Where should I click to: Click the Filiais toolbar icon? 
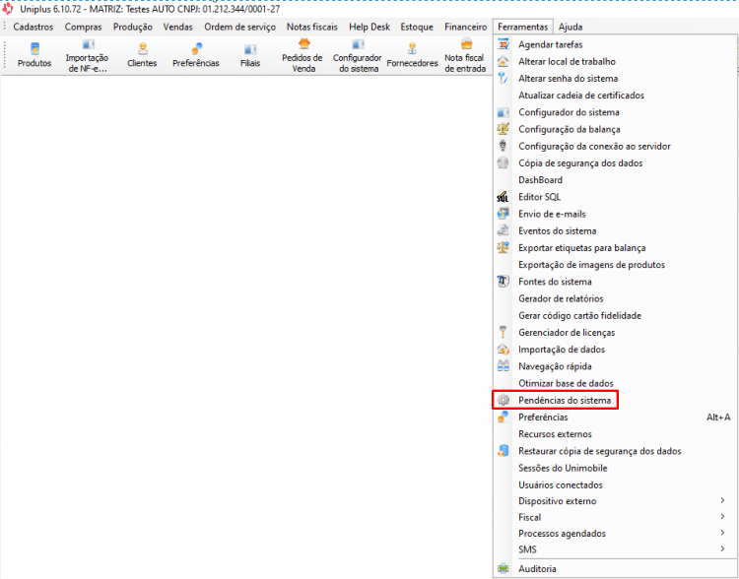point(250,55)
